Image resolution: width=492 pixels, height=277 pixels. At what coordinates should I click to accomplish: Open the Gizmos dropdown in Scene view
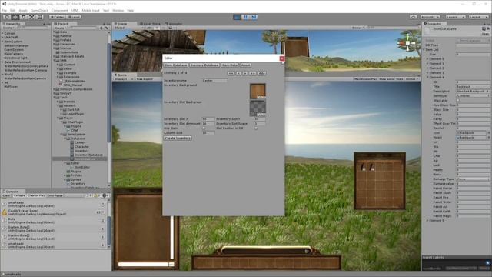click(357, 28)
